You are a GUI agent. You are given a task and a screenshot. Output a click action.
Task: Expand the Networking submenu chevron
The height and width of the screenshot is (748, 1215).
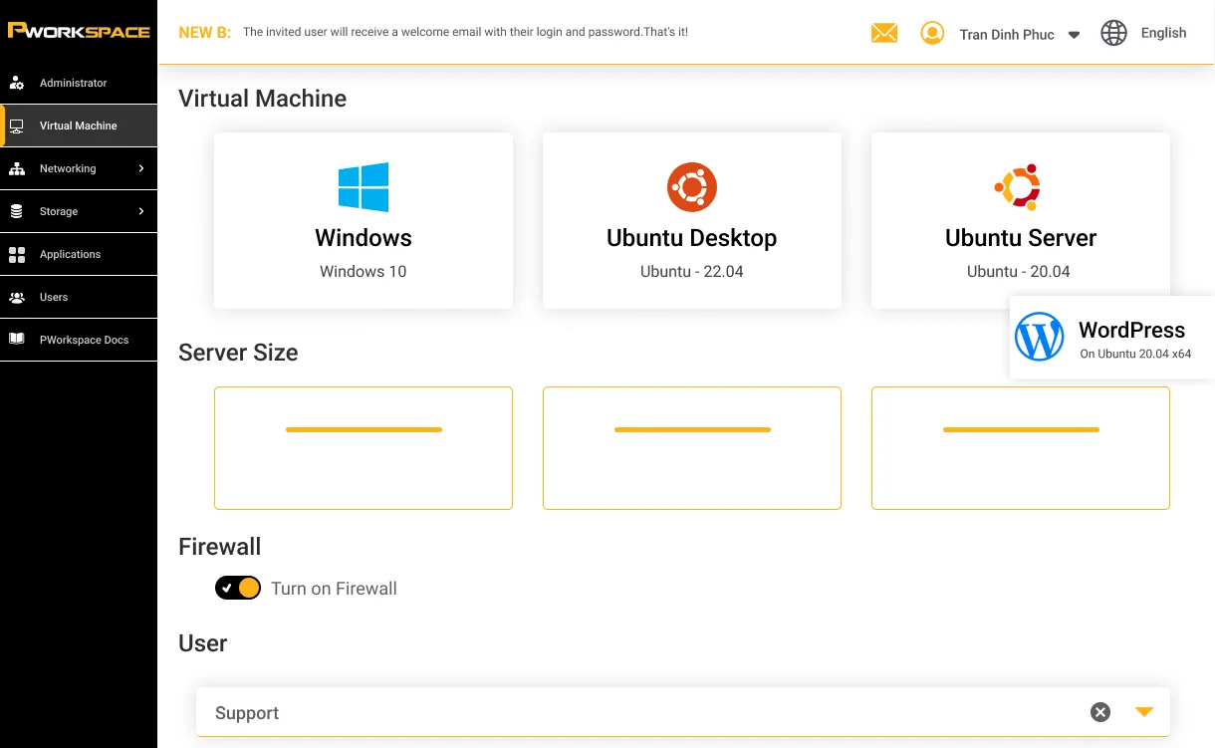click(x=141, y=168)
